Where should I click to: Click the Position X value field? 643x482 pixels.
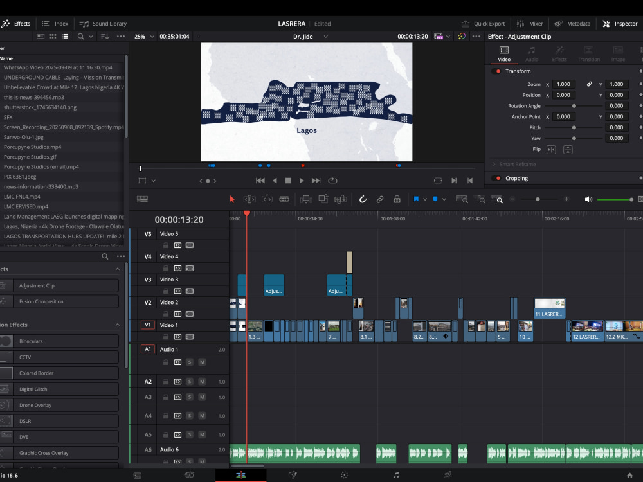point(563,95)
